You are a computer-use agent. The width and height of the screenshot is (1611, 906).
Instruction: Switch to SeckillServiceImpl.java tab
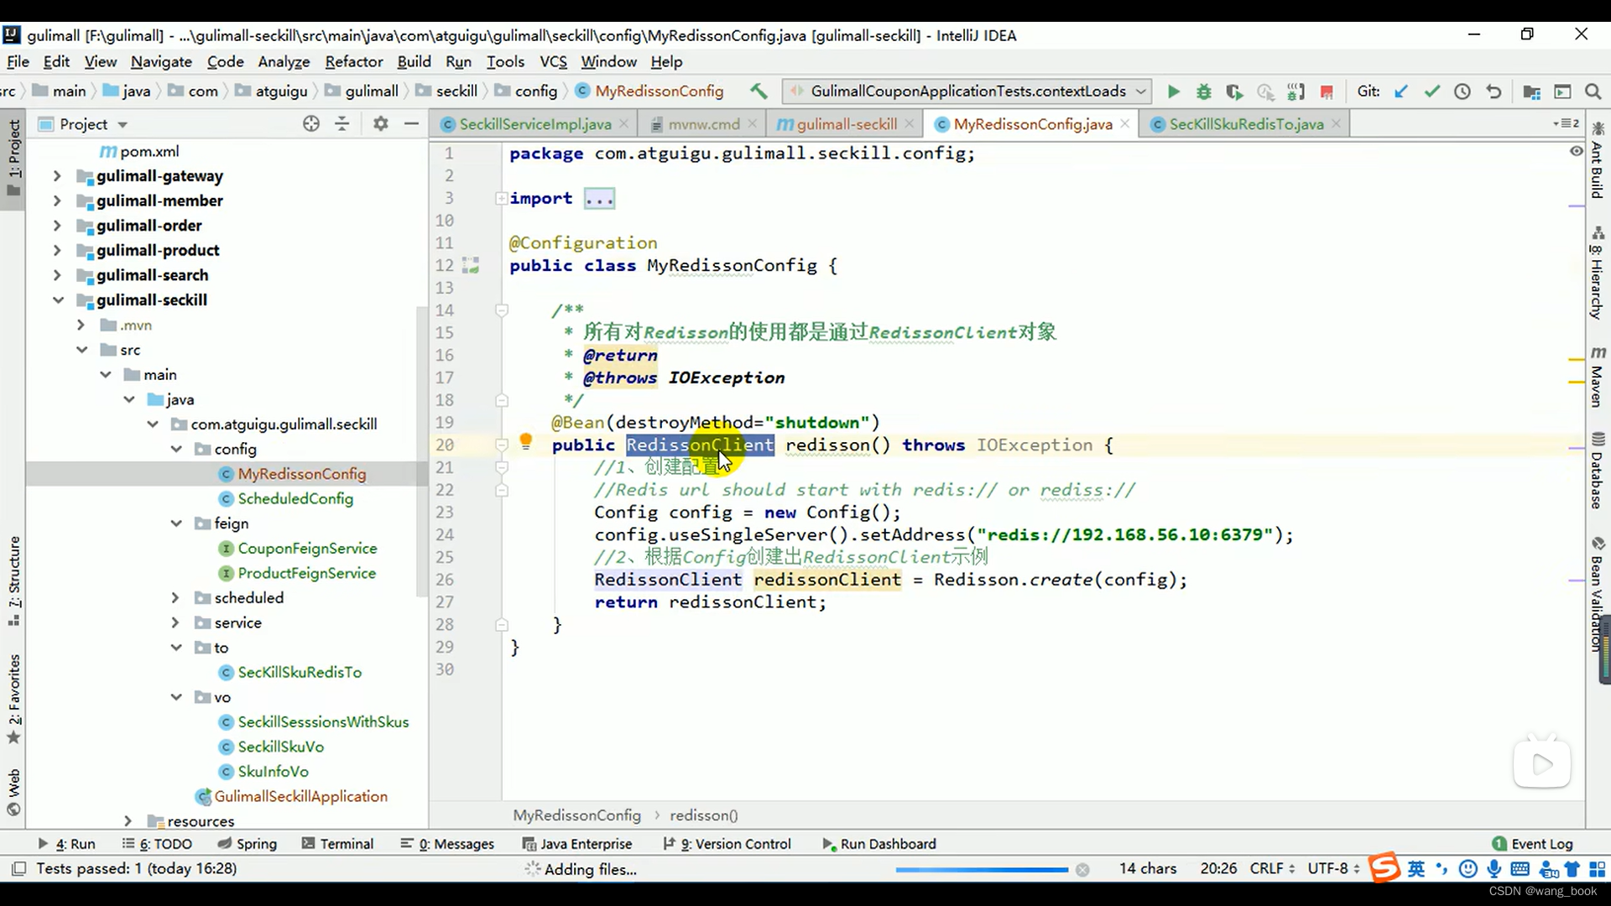tap(534, 124)
